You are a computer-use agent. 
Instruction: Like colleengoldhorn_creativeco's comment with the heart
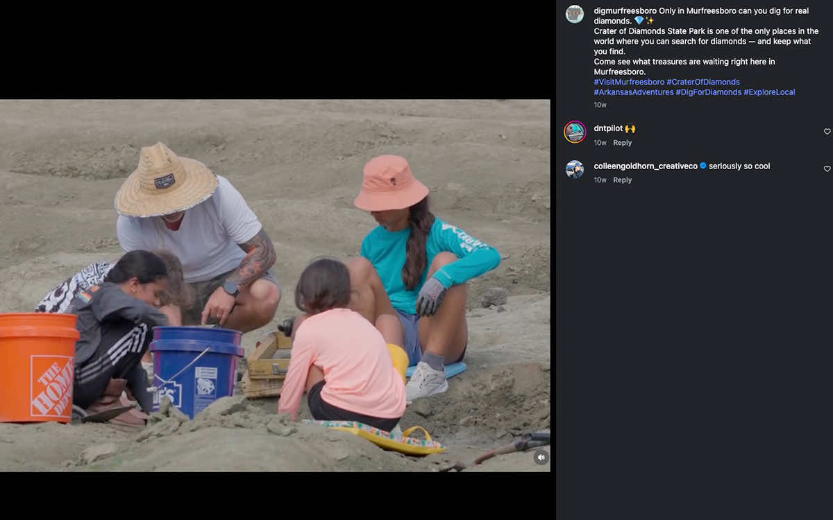click(x=827, y=169)
